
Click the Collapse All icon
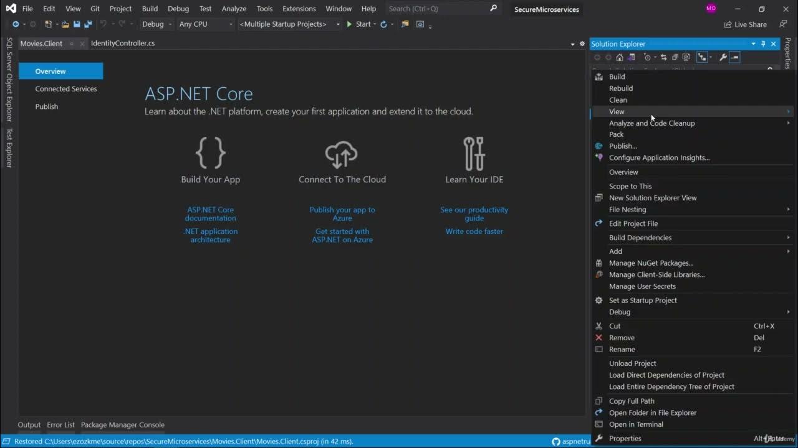click(675, 57)
